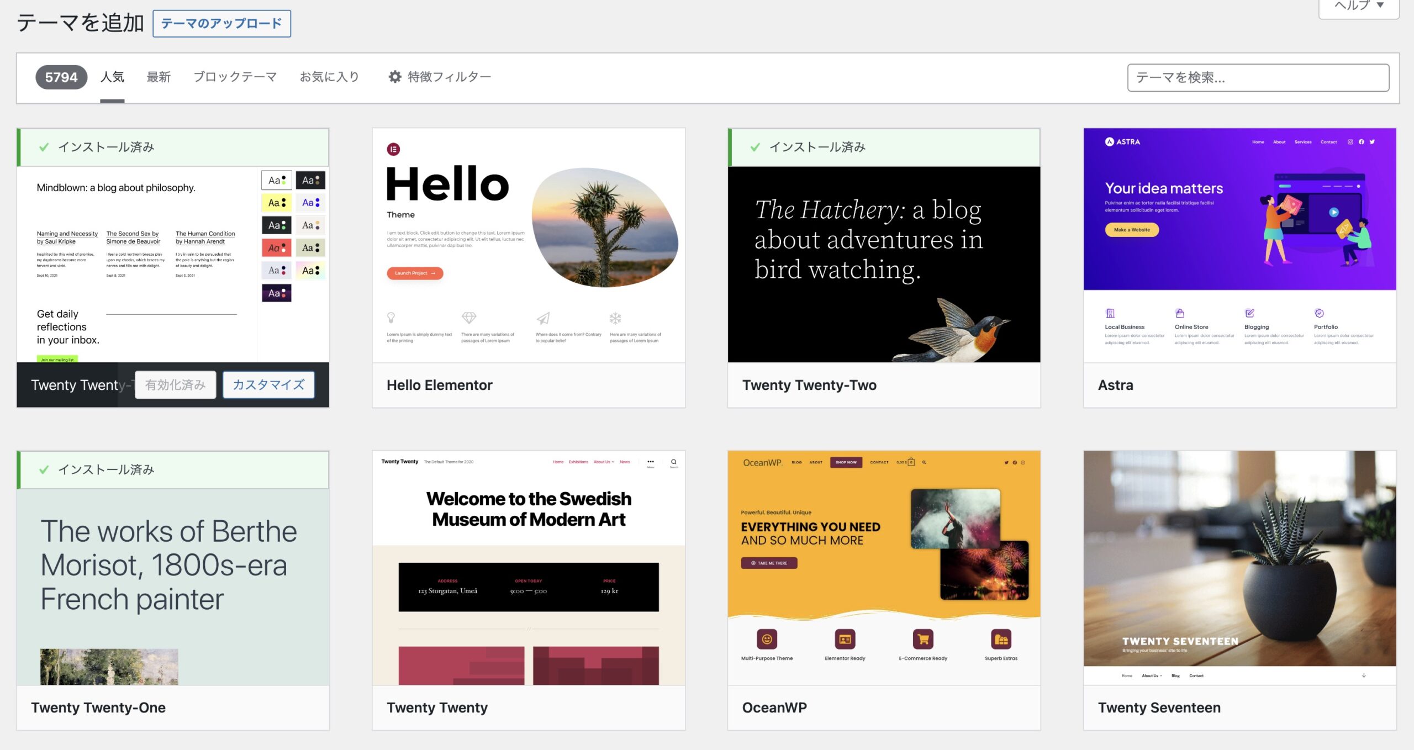Click the Twitter icon in Astra preview header

pyautogui.click(x=1372, y=142)
